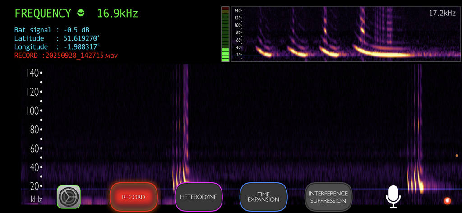Click the mini spectrogram preview panel
Viewport: 462px width, 213px height.
point(346,34)
